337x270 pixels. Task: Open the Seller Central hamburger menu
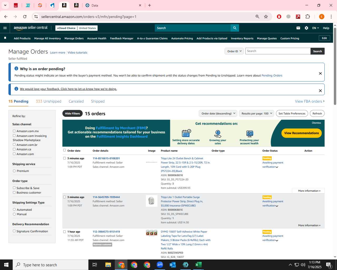[x=5, y=28]
